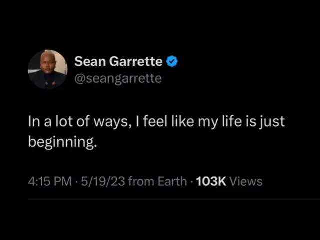Click the blue verified checkmark badge
320x240 pixels.
172,62
